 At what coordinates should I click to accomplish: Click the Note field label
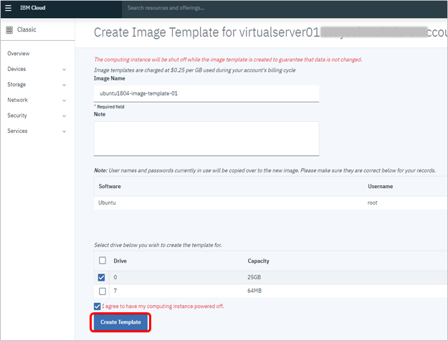click(x=100, y=114)
